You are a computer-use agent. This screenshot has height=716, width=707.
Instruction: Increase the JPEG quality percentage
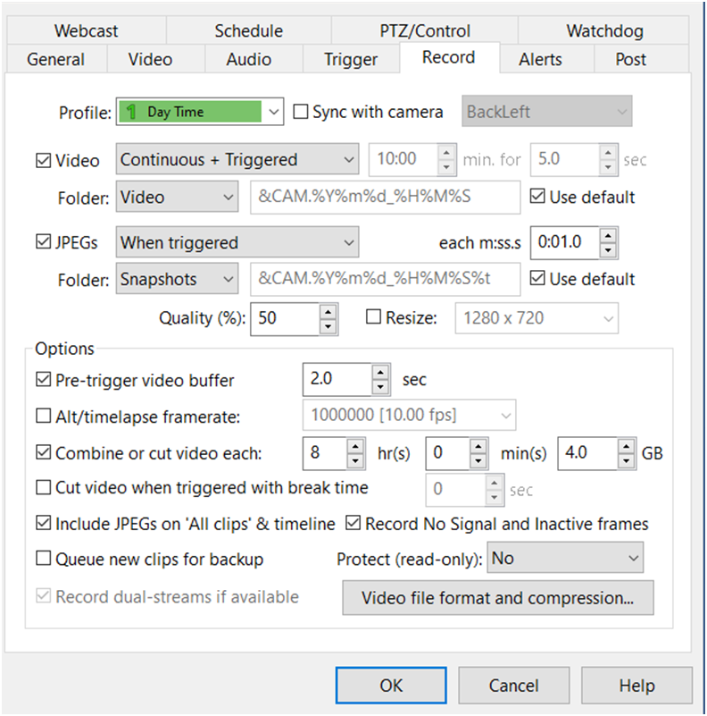(328, 311)
